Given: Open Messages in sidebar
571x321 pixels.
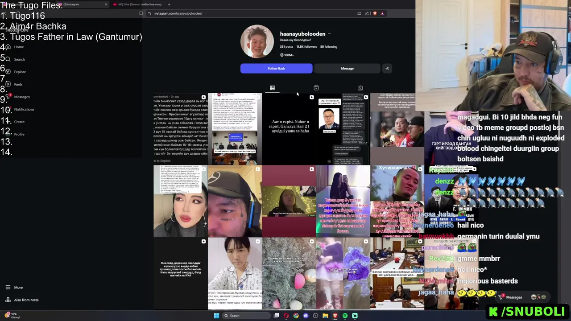Looking at the screenshot, I should coord(17,97).
